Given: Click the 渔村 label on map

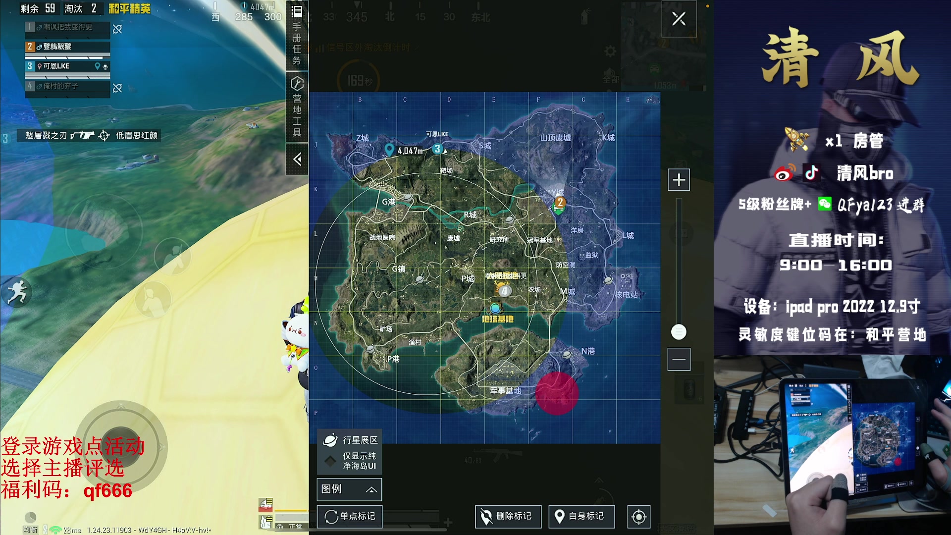Looking at the screenshot, I should click(x=415, y=342).
